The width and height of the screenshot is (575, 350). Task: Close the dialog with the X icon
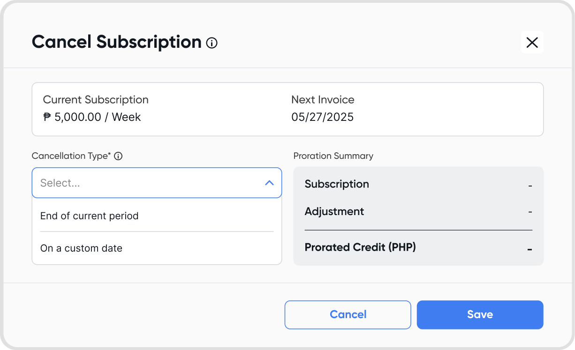[532, 42]
